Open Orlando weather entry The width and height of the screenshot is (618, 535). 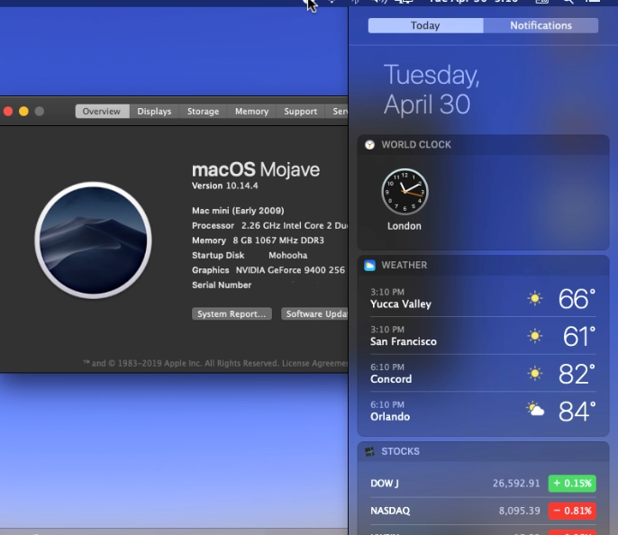click(x=483, y=411)
